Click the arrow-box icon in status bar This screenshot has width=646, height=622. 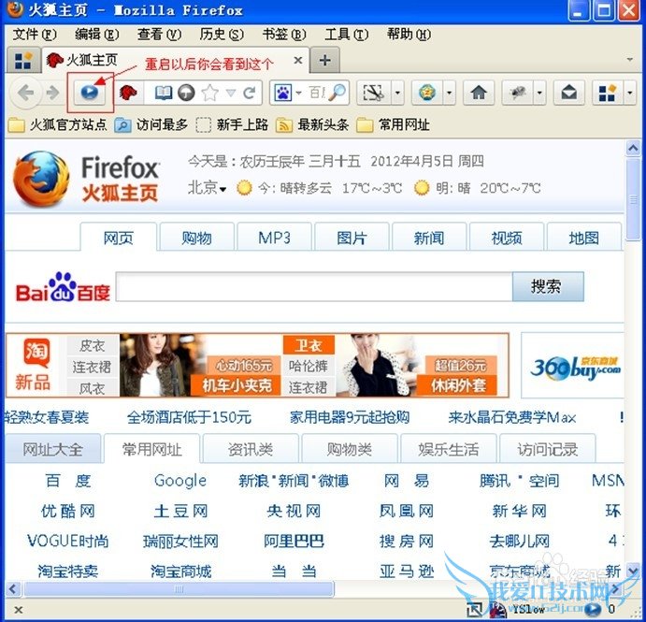tap(474, 609)
